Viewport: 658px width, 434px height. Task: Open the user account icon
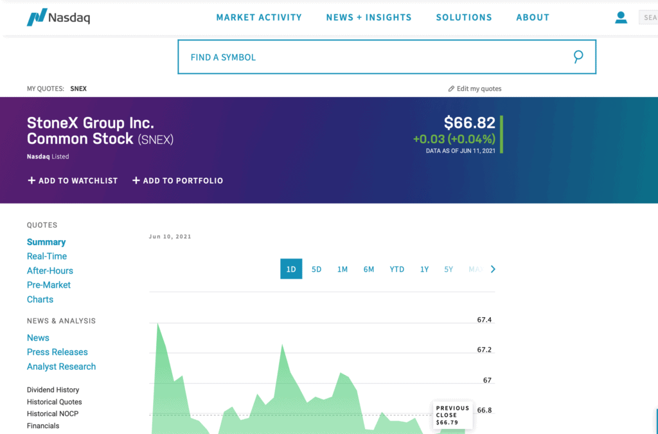(621, 17)
